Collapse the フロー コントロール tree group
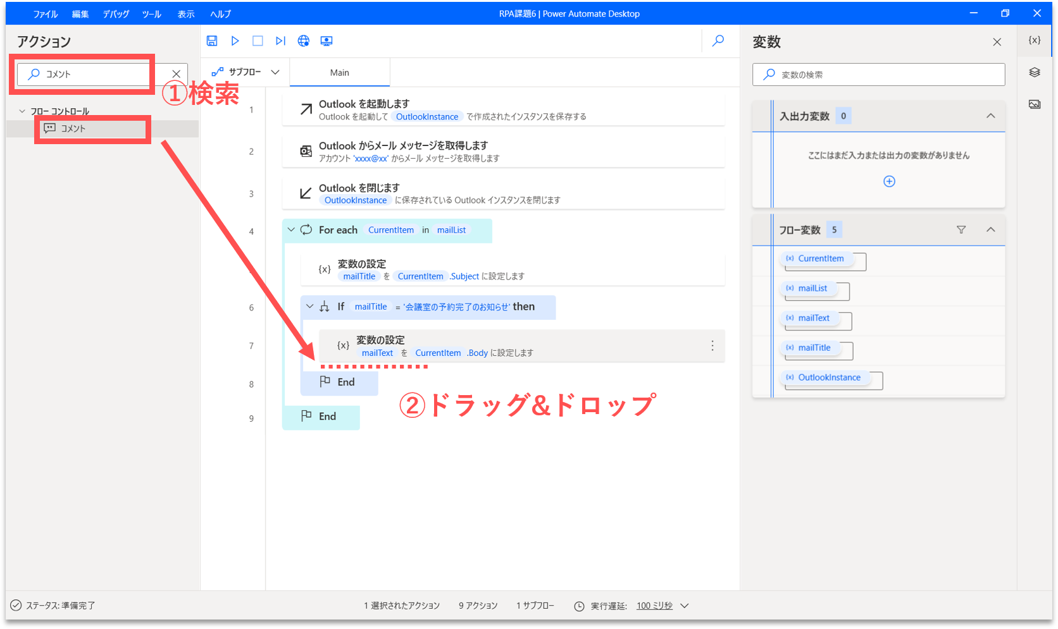This screenshot has width=1058, height=629. pyautogui.click(x=22, y=111)
